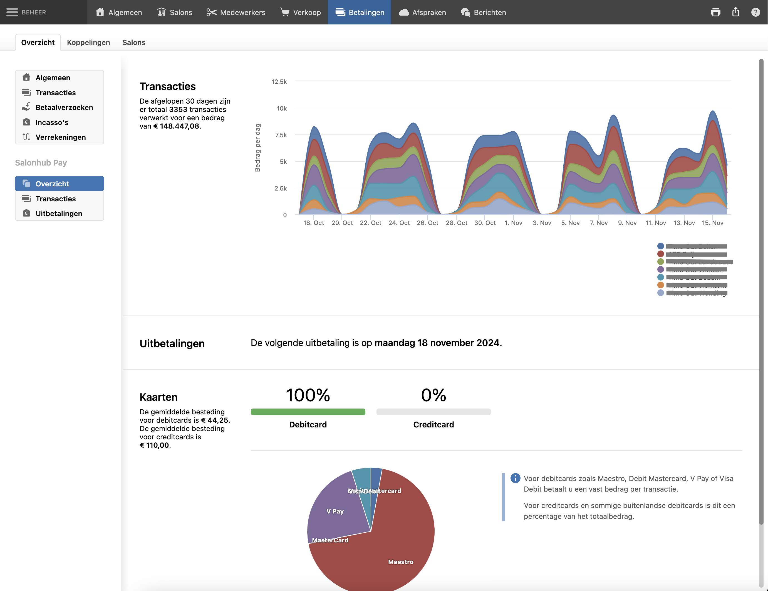768x591 pixels.
Task: Select Algemeen in the left sidebar
Action: coord(53,77)
